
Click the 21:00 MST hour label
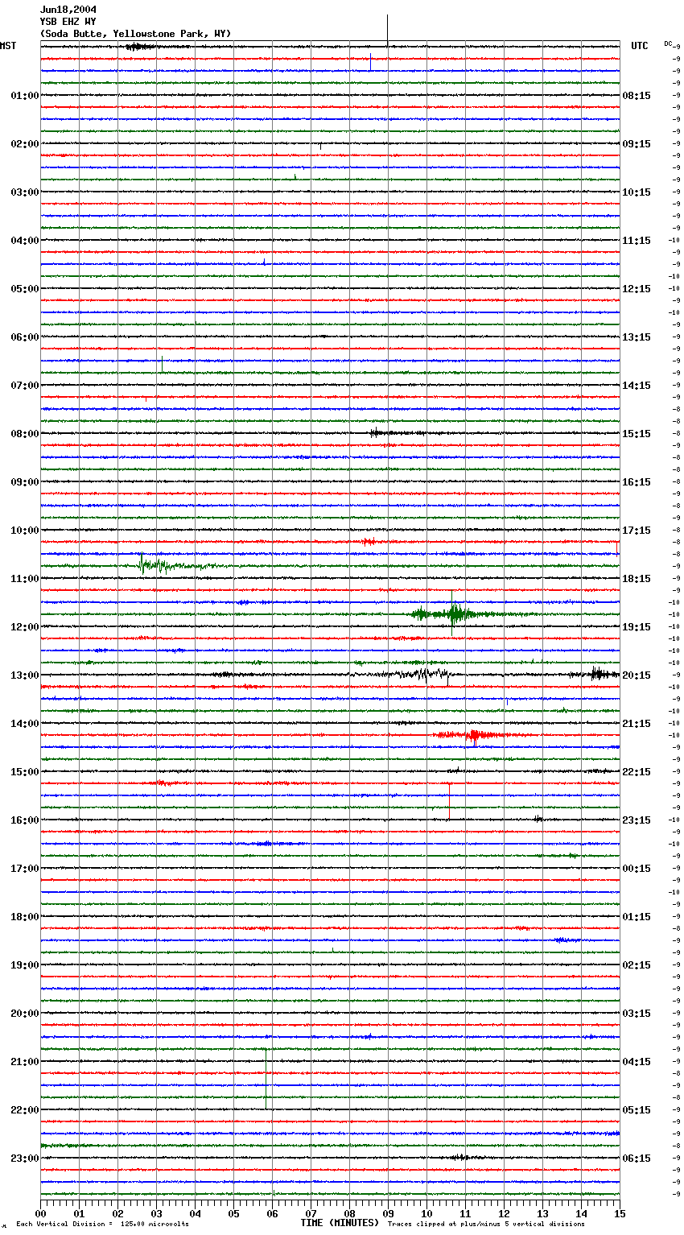coord(25,1062)
